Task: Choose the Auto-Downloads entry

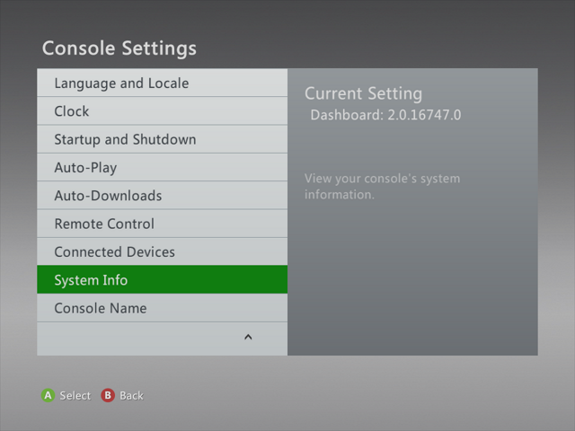Action: point(108,196)
